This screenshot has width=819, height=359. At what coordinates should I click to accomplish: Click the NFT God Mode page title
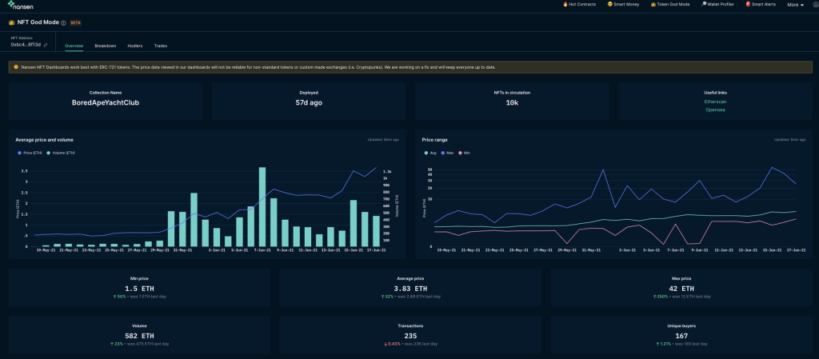[38, 22]
